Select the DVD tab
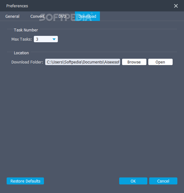The width and height of the screenshot is (184, 193). point(62,16)
